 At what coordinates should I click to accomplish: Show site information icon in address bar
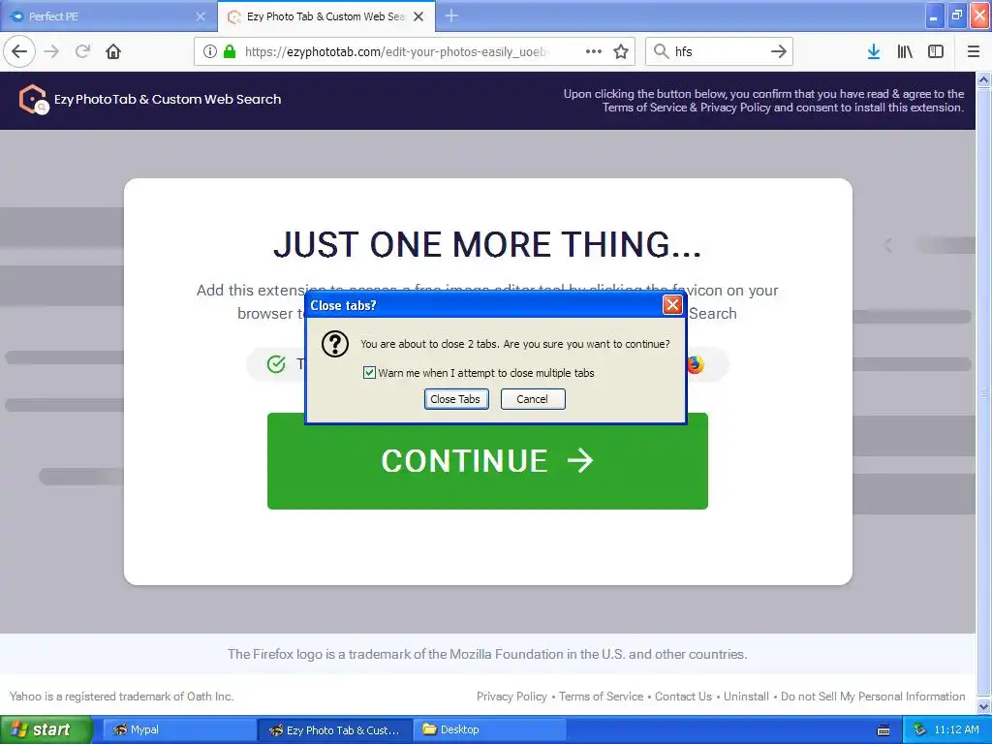click(210, 51)
